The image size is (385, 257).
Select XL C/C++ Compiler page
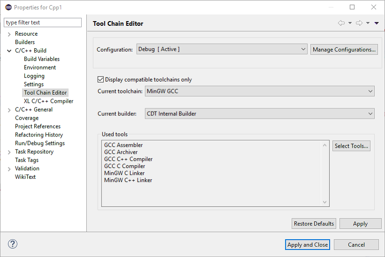coord(49,101)
